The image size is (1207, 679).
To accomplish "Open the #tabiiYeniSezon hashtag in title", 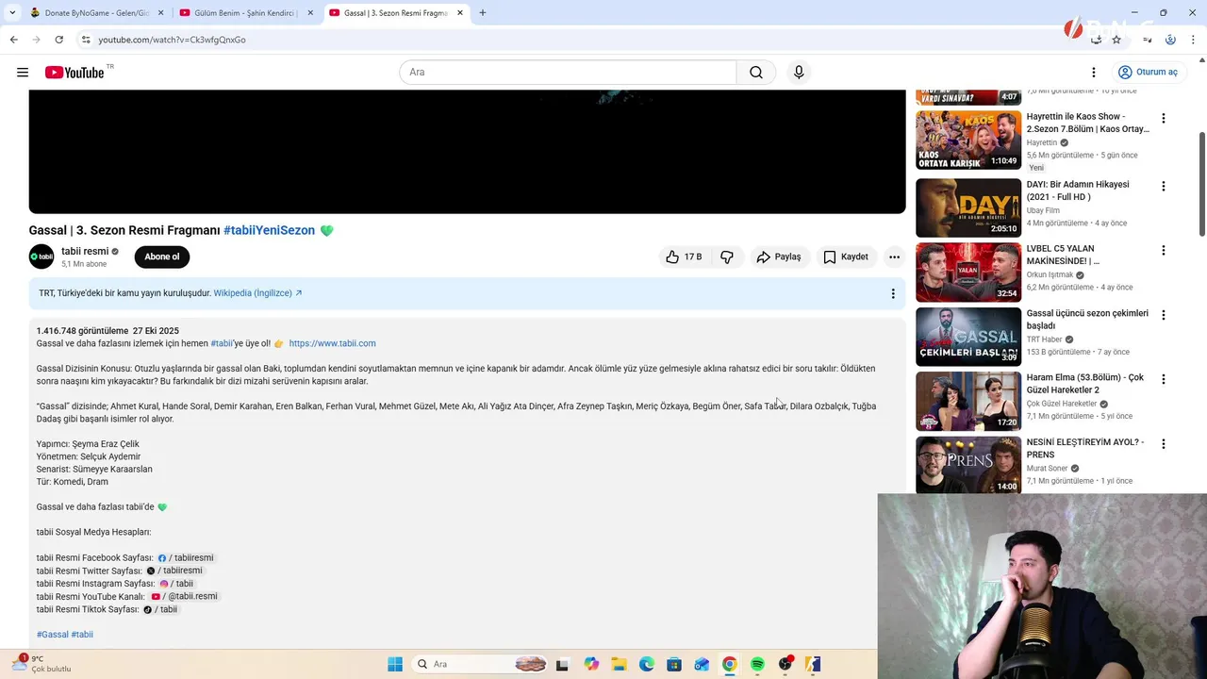I will click(269, 230).
